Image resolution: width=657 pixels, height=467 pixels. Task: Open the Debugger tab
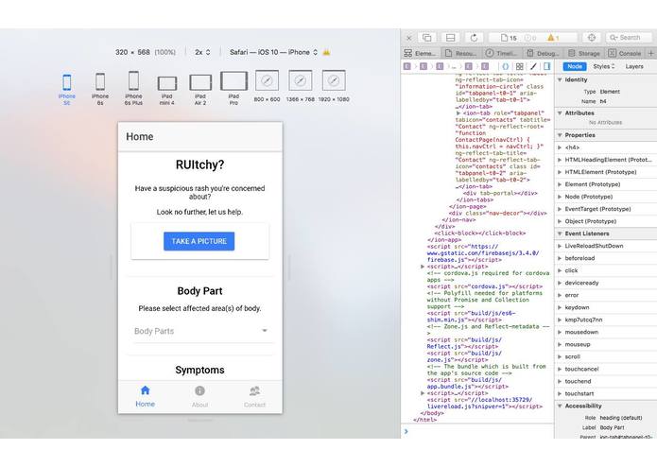pyautogui.click(x=543, y=53)
